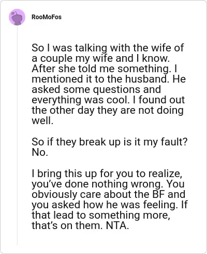Click the words "obviously care about the"
The image size is (207, 254).
click(x=91, y=194)
